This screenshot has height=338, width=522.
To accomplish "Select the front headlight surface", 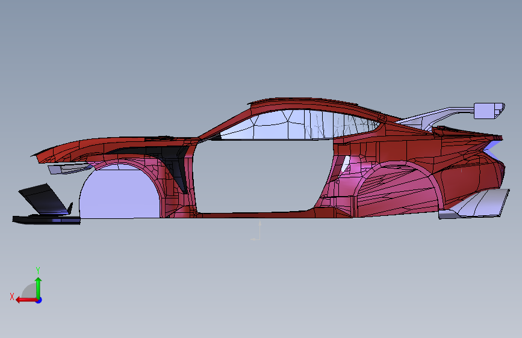I will pyautogui.click(x=69, y=168).
